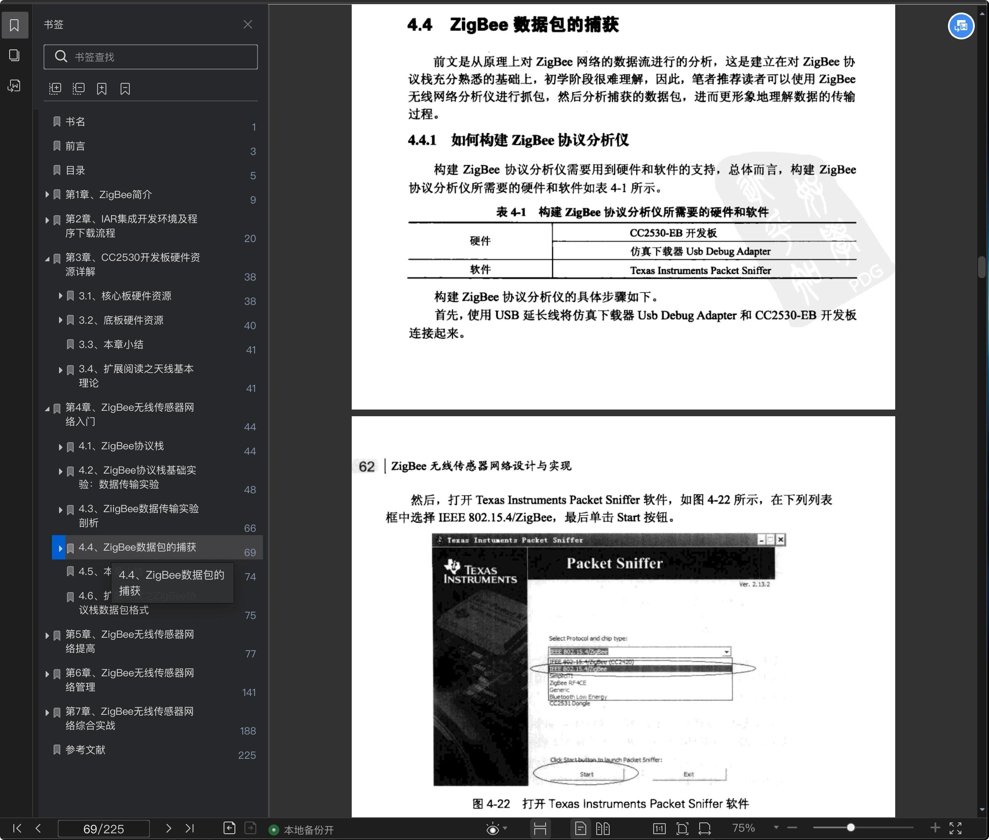Click the fit page icon
Image resolution: width=989 pixels, height=840 pixels.
point(683,829)
